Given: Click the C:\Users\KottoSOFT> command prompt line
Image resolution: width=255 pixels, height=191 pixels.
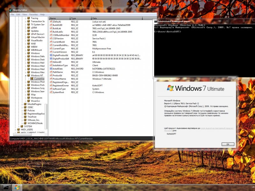Looking at the screenshot, I should 168,32.
